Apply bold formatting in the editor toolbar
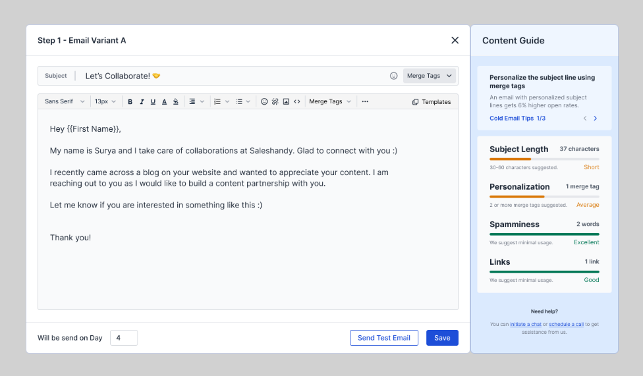Viewport: 643px width, 376px height. coord(130,101)
